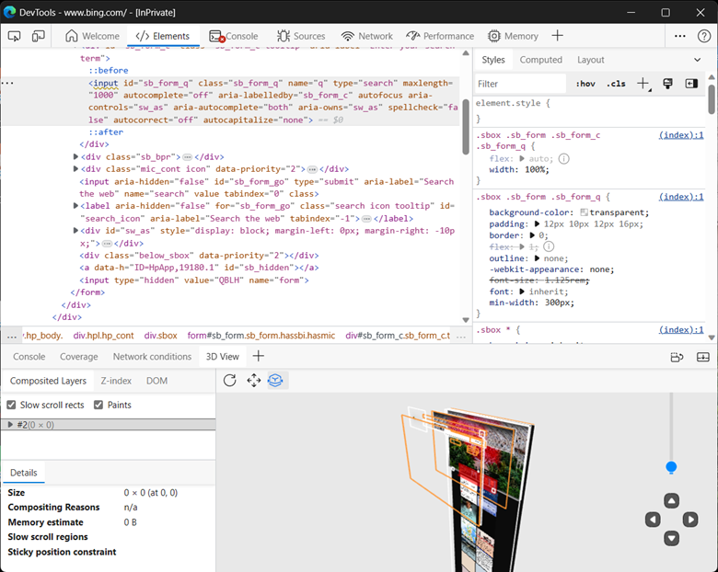
Task: Select the ::before pseudo-element line
Action: pyautogui.click(x=109, y=71)
